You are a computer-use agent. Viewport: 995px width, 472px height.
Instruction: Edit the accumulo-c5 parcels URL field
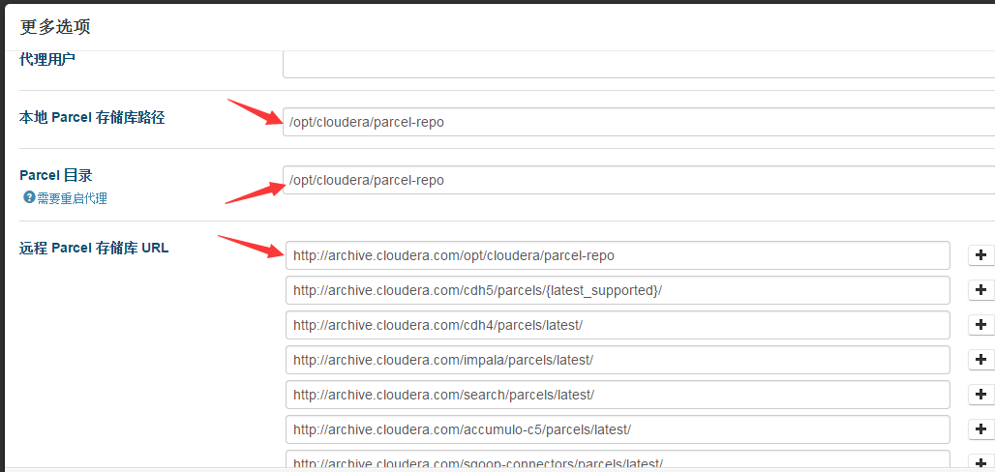[x=618, y=429]
